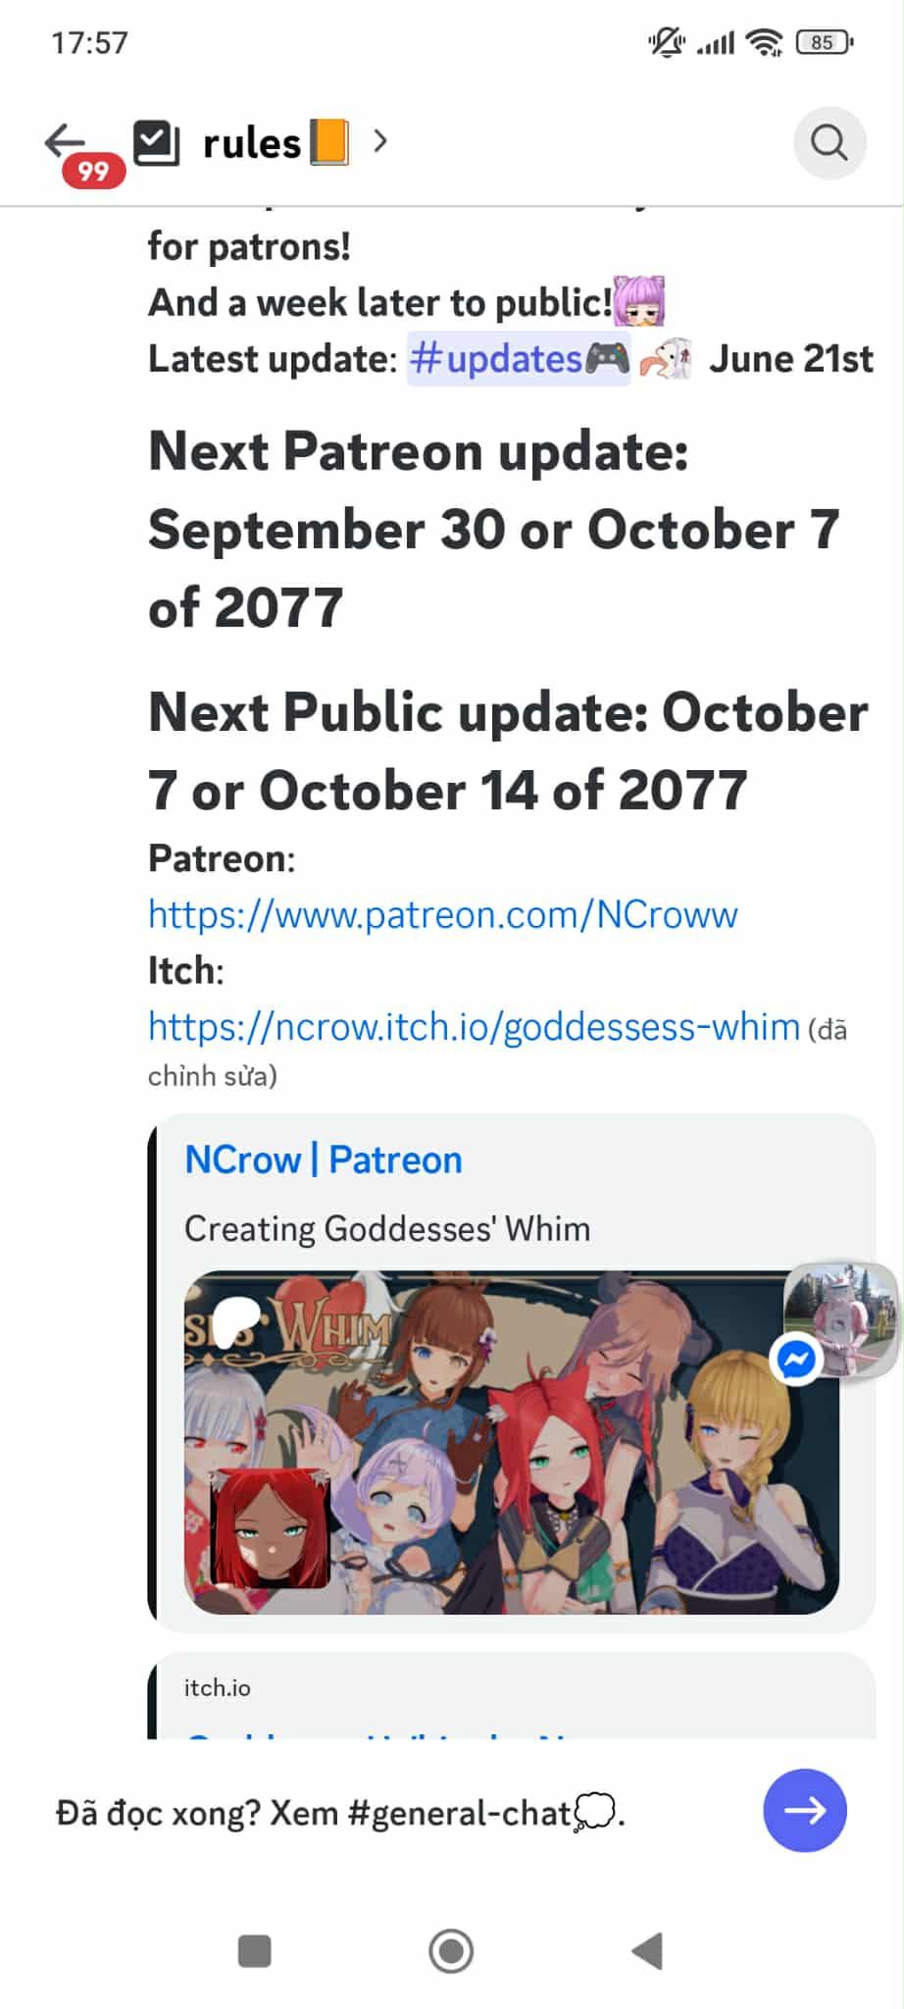Viewport: 904px width, 2009px height.
Task: Tap the blue arrow to general-chat
Action: [805, 1811]
